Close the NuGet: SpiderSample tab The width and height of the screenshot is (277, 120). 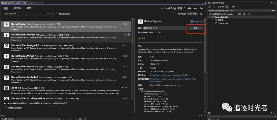25,3
